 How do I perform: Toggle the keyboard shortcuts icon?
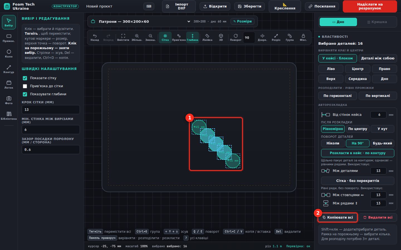(149, 6)
